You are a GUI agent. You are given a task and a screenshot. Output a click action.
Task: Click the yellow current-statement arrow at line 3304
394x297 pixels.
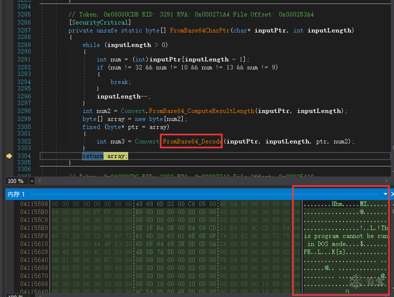pos(9,156)
